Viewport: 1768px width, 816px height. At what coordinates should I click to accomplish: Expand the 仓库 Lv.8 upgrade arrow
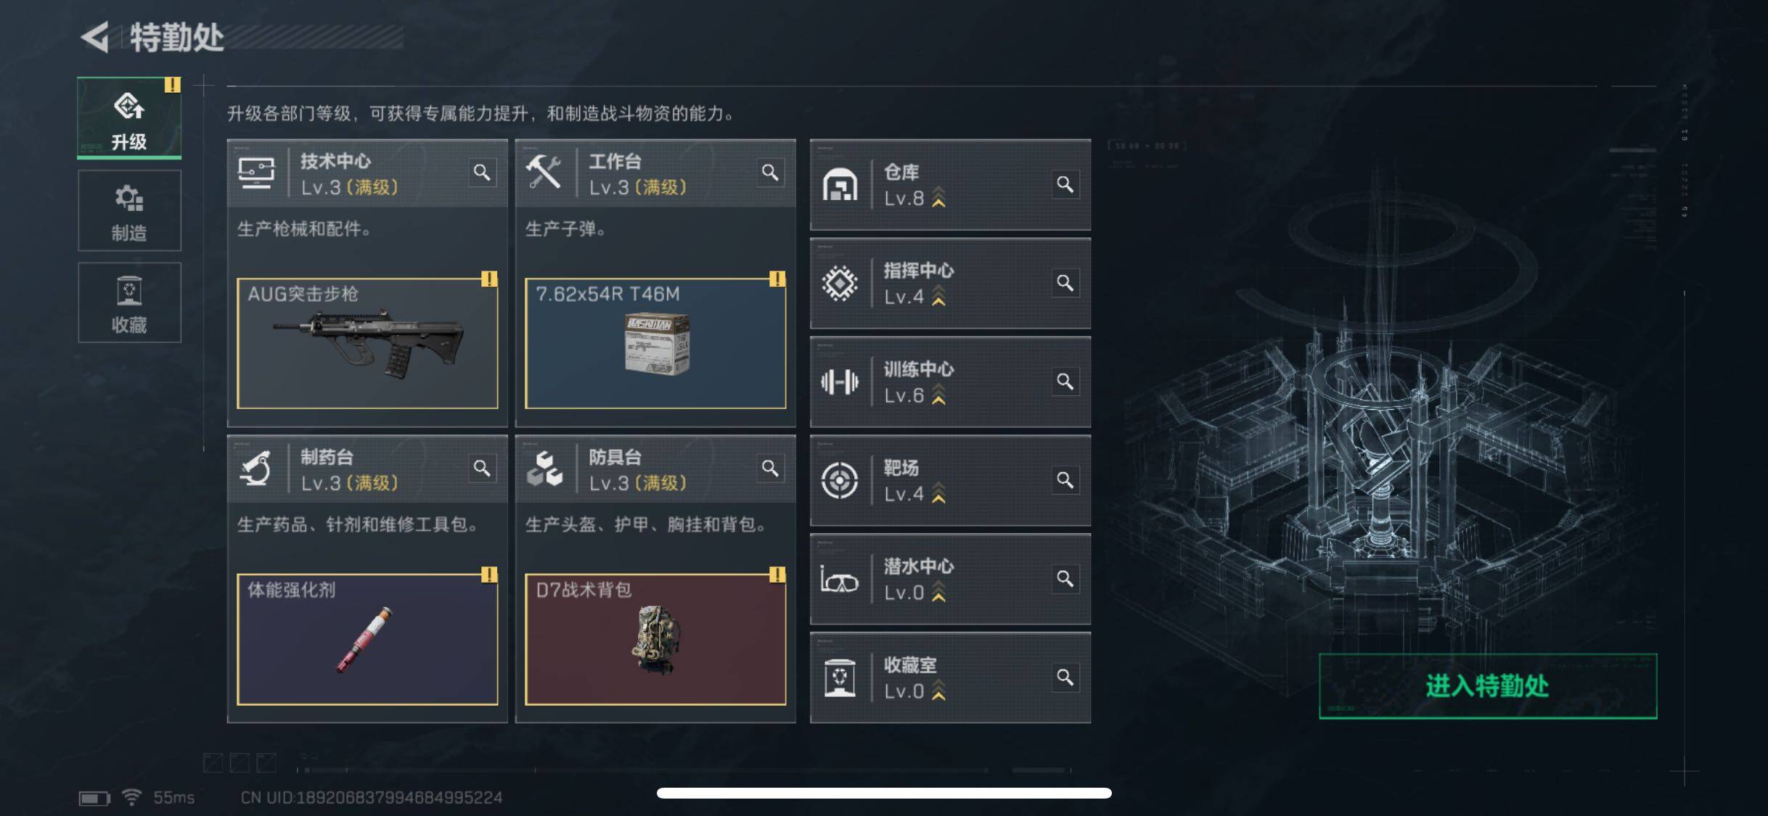tap(938, 197)
